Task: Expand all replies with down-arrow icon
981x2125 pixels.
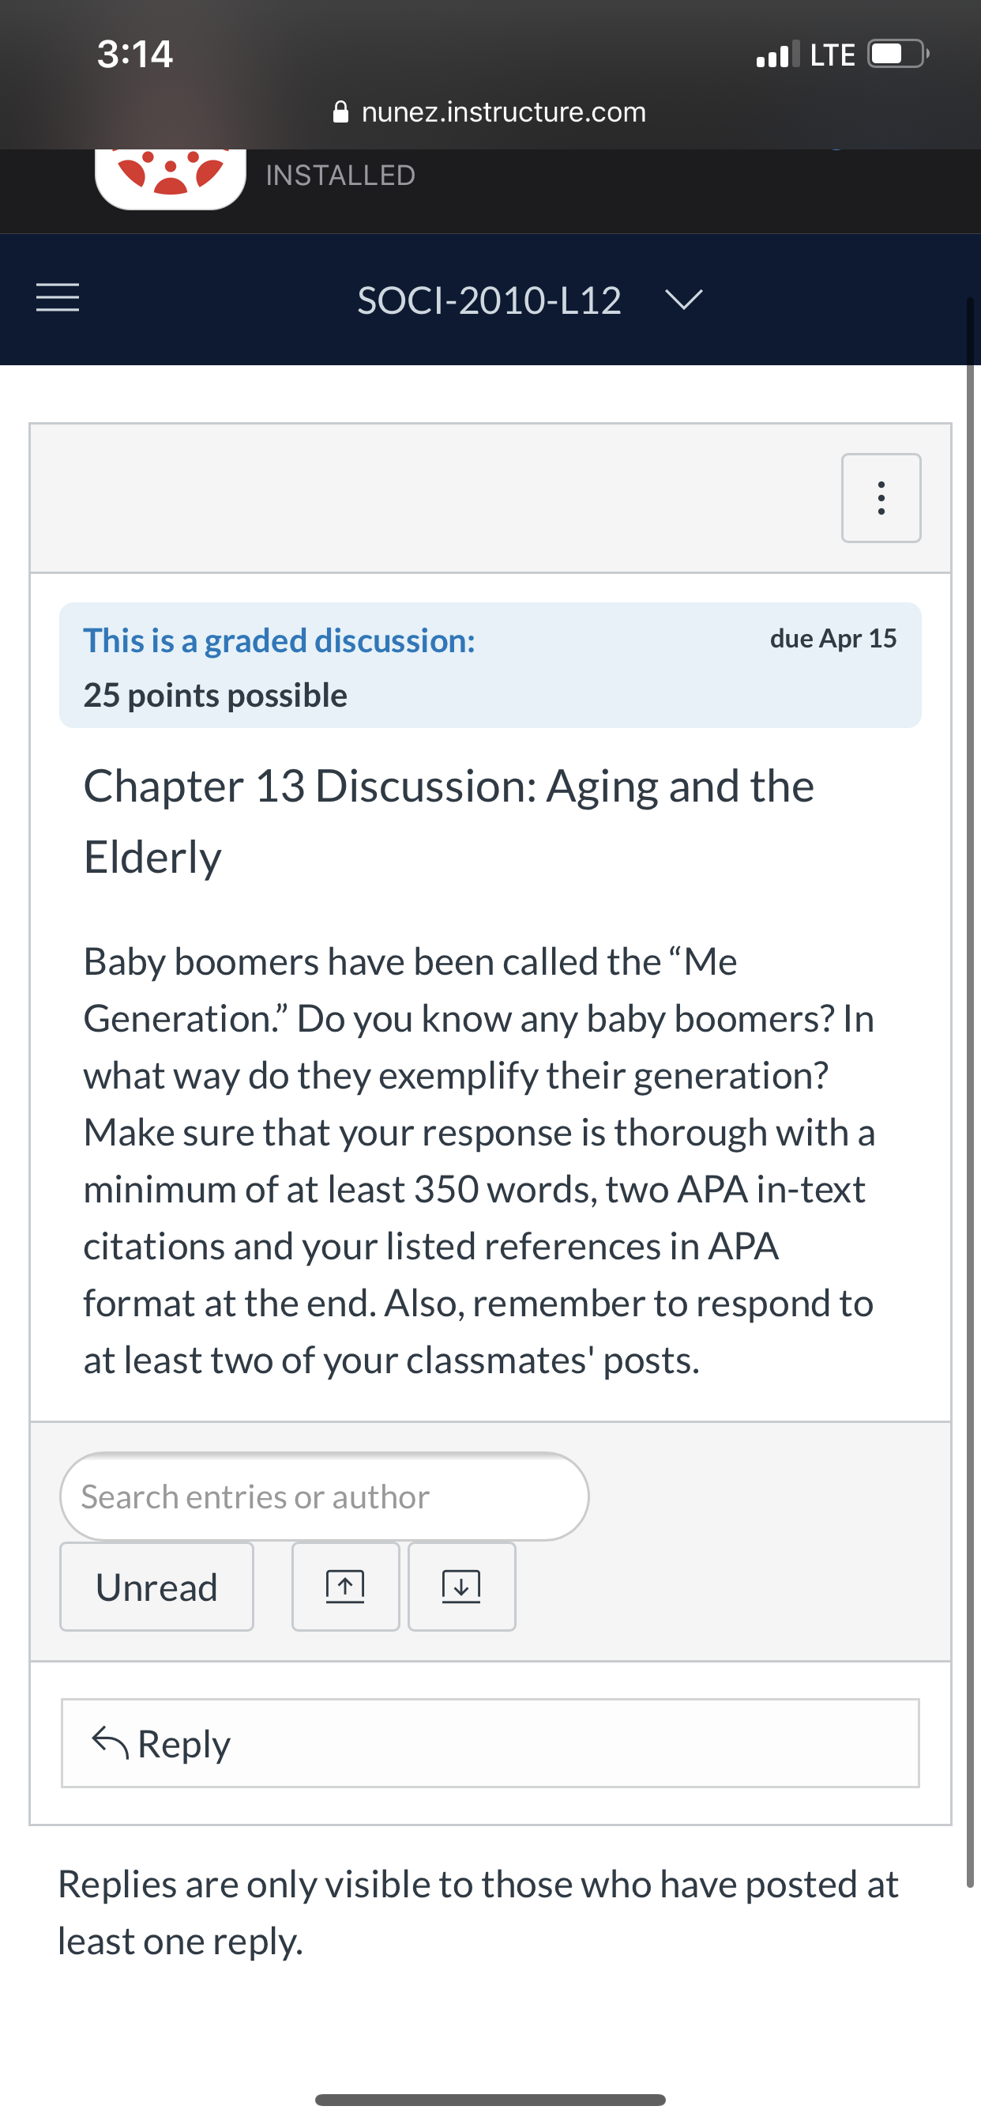Action: coord(461,1587)
